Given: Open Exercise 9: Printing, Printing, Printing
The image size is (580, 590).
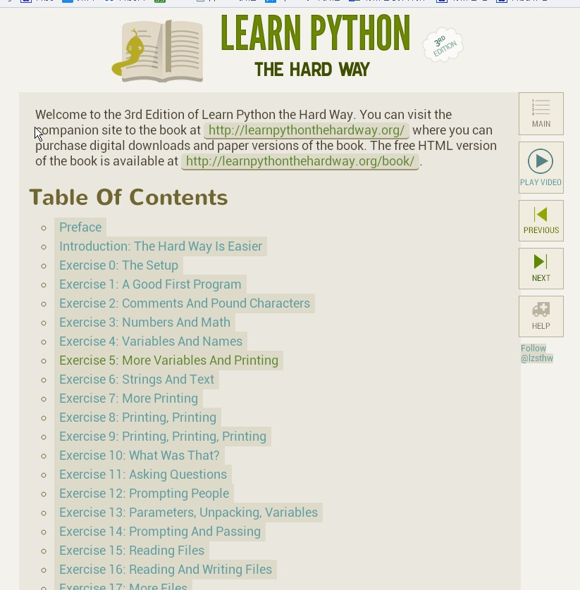Looking at the screenshot, I should 163,437.
